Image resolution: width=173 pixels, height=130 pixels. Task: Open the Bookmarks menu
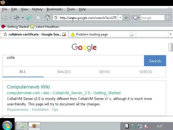tap(55, 9)
